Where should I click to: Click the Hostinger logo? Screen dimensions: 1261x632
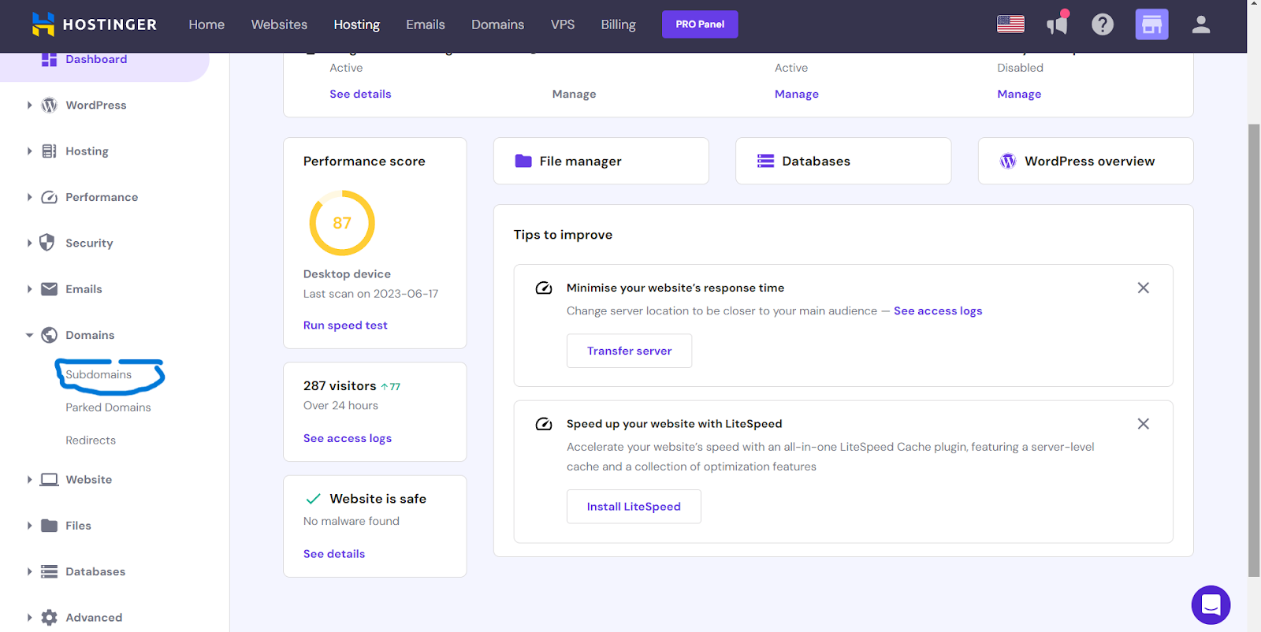[95, 24]
